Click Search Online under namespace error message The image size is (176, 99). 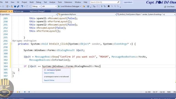[x=49, y=80]
